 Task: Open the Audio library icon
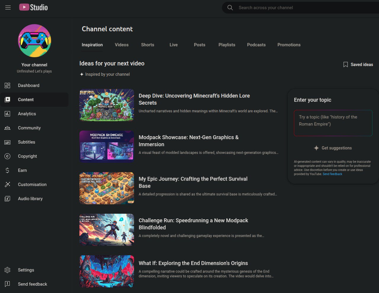tap(7, 199)
